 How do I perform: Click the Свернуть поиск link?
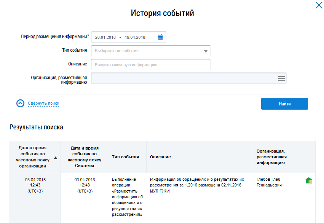43,104
